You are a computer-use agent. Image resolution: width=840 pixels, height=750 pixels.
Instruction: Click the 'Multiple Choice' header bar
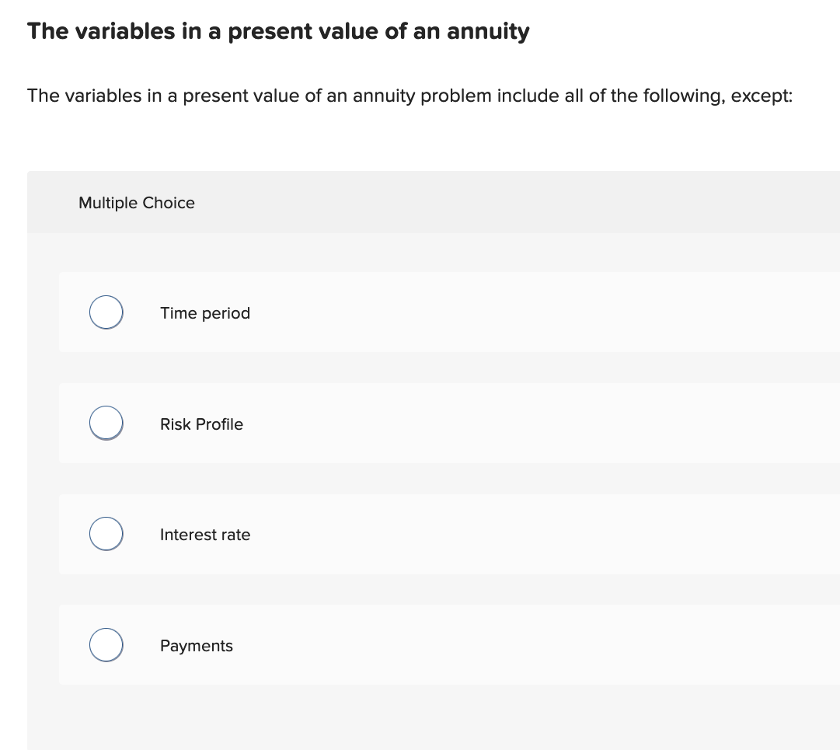tap(420, 202)
